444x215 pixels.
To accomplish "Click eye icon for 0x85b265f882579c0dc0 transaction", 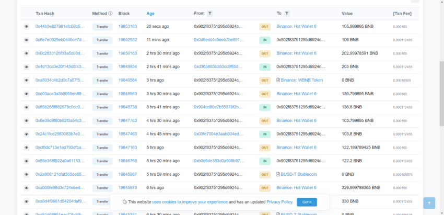I will pos(26,107).
